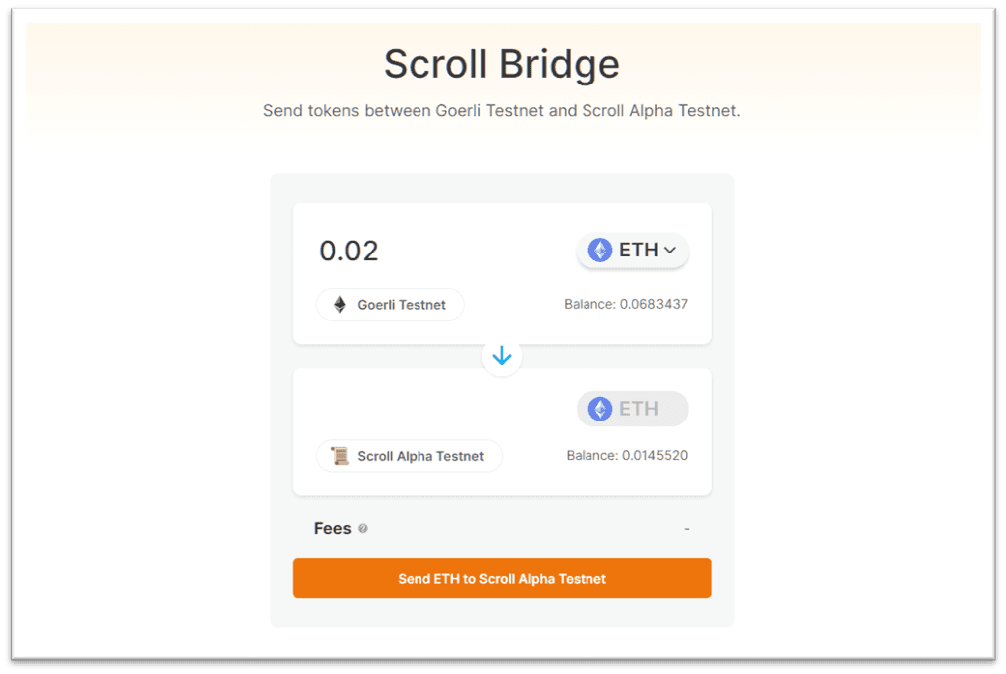Click the Ethereum logo in the greyed-out ETH chip

pyautogui.click(x=600, y=409)
